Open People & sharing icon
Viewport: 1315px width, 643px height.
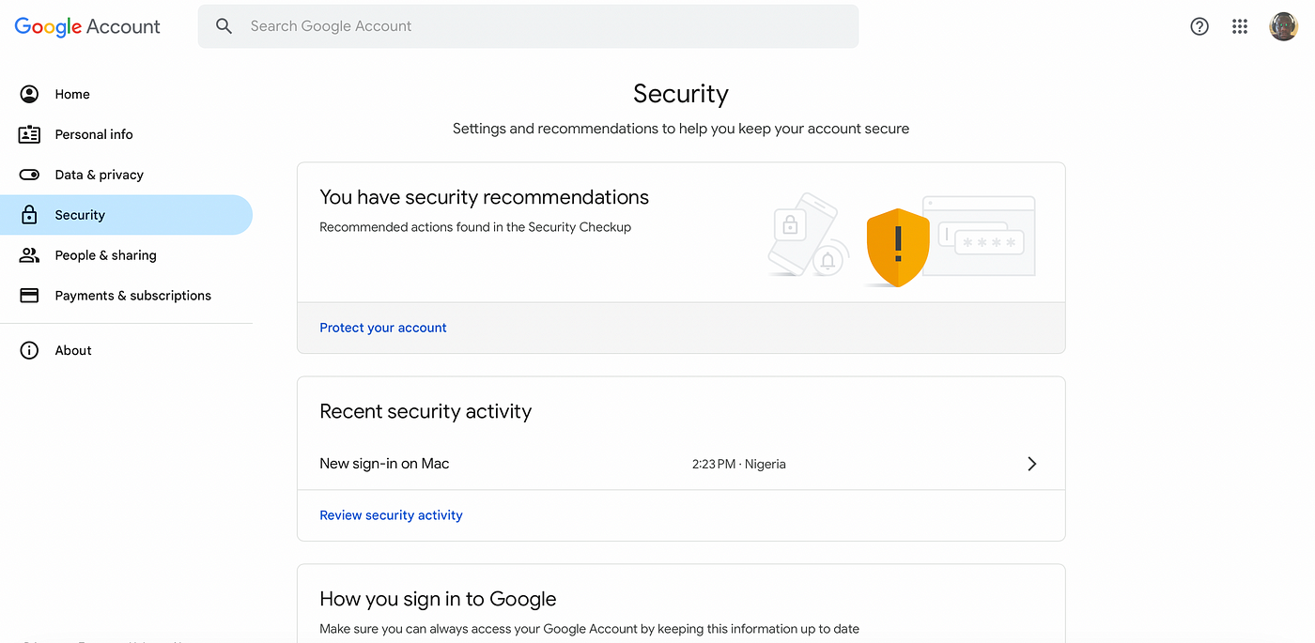(29, 255)
